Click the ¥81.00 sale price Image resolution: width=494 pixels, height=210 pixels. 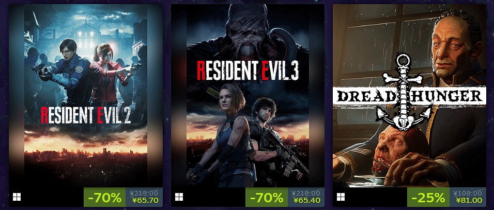pos(469,200)
